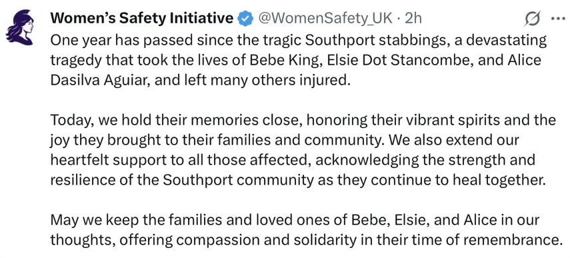
Task: Click the blue verified badge
Action: click(x=245, y=18)
